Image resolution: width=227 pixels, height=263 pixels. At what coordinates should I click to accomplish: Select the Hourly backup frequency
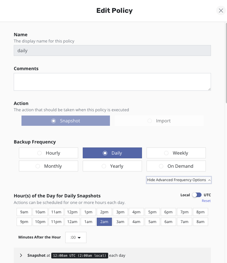48,153
